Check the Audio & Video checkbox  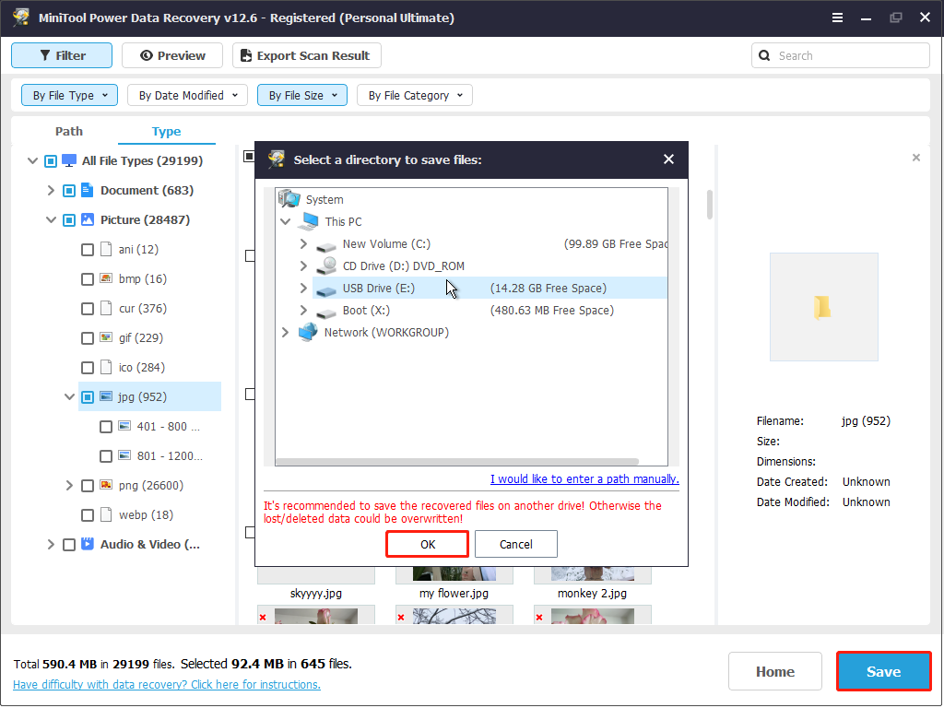click(69, 544)
